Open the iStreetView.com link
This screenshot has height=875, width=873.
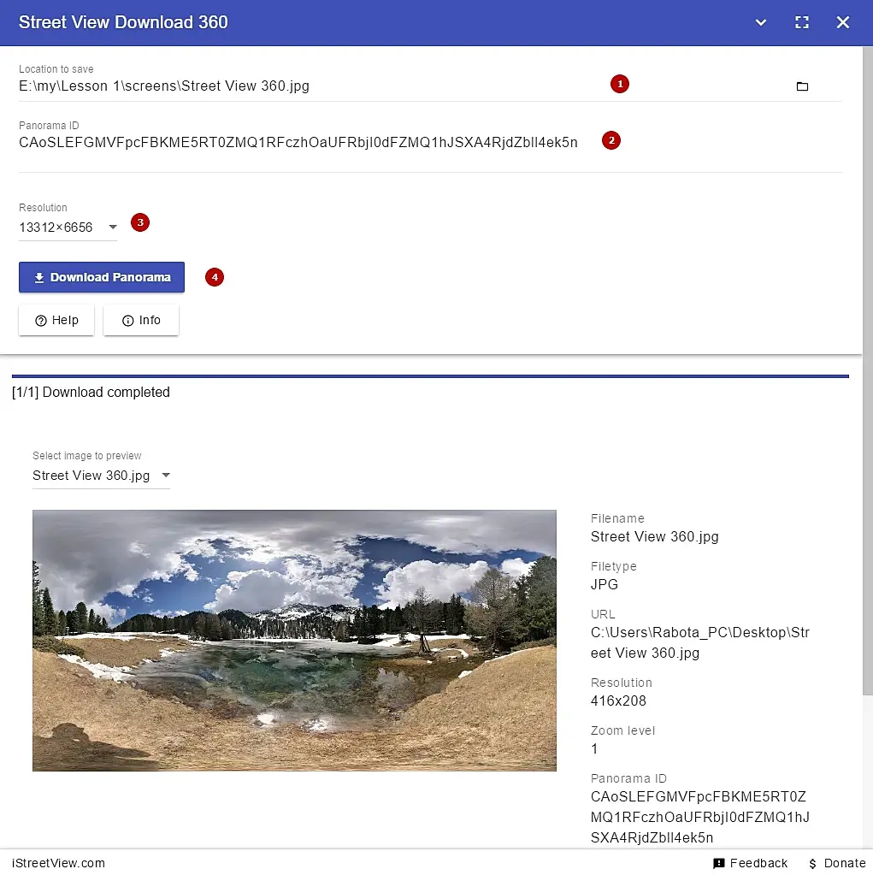(x=58, y=863)
